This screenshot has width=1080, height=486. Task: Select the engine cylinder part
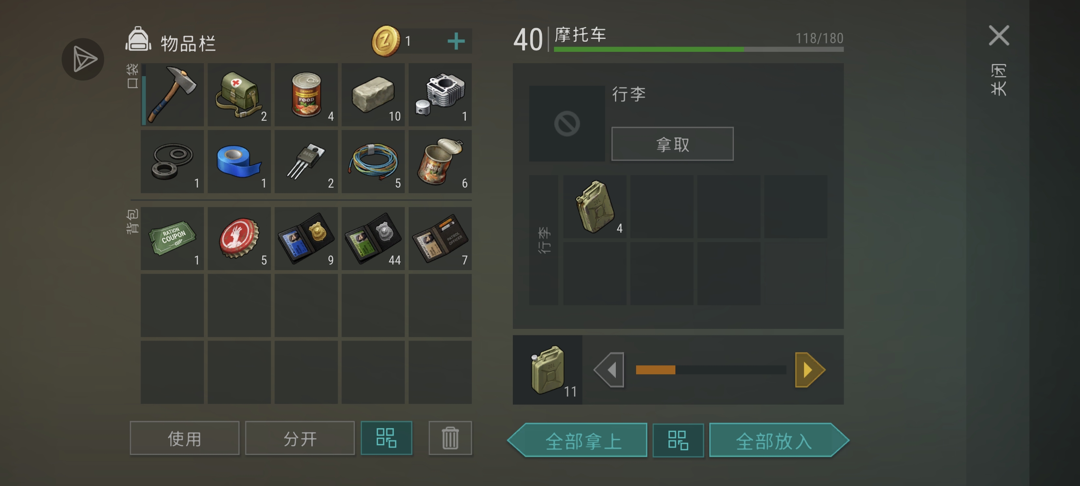(x=440, y=95)
